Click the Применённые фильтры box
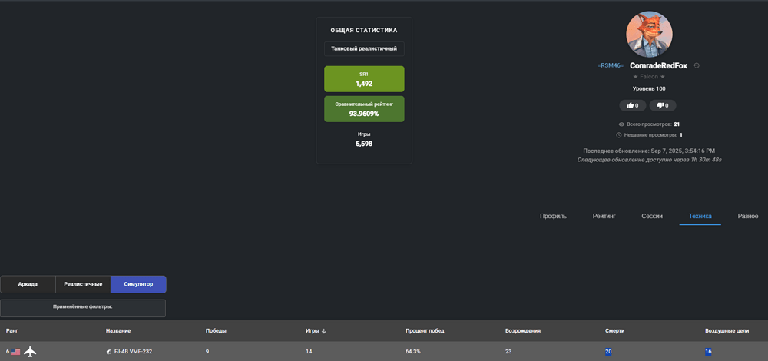Viewport: 768px width, 361px height. pos(83,308)
